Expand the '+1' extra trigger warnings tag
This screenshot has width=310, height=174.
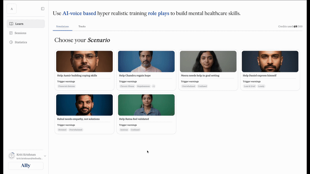tap(153, 86)
